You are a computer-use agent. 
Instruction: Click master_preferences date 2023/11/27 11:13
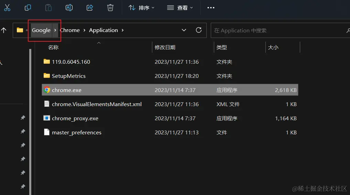tap(177, 133)
